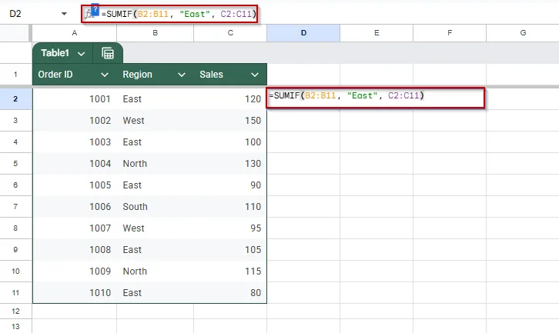This screenshot has height=333, width=559.
Task: Select cell with Order ID 1009
Action: pyautogui.click(x=75, y=271)
